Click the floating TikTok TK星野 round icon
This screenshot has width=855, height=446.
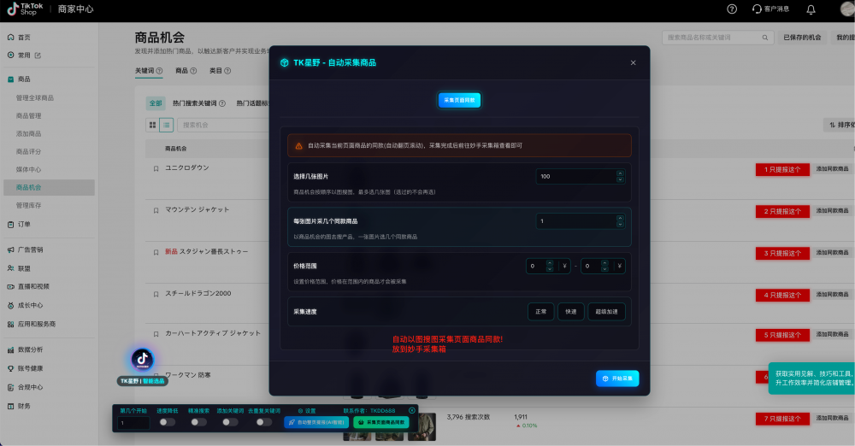(142, 360)
